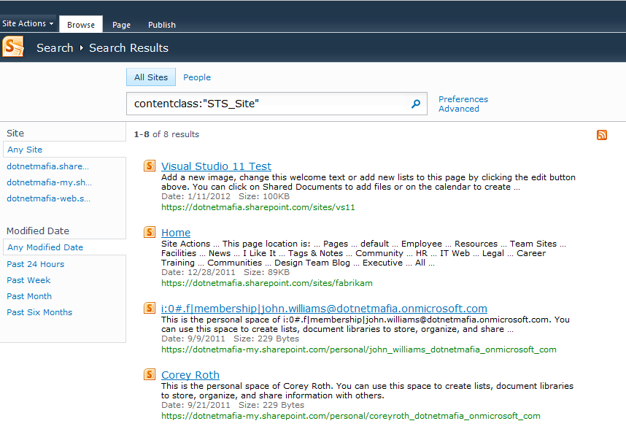Click the '1-8 of 8 results' text
The height and width of the screenshot is (429, 626).
coord(166,134)
